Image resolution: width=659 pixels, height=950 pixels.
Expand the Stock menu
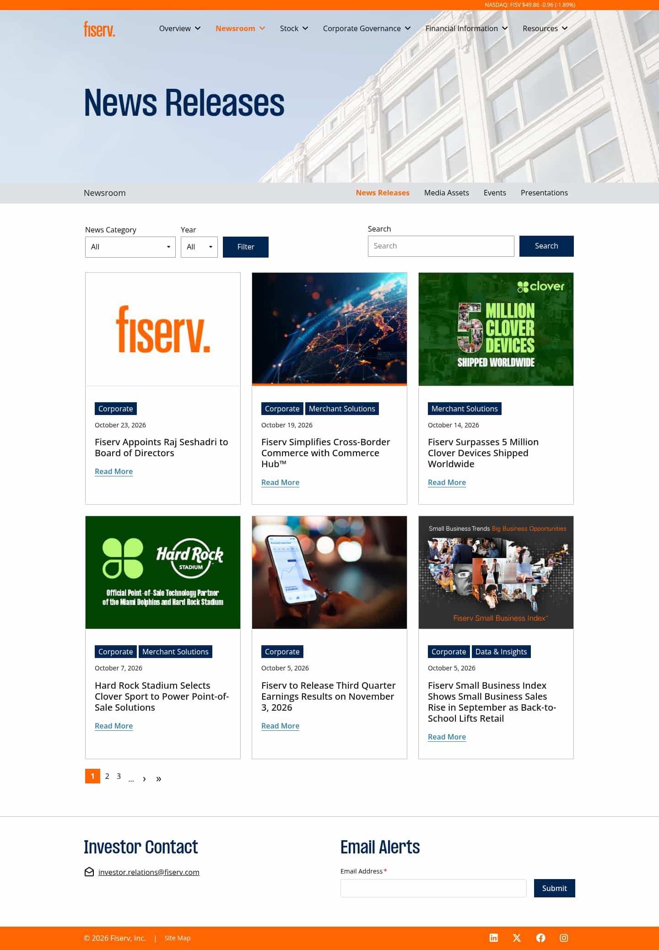click(294, 28)
